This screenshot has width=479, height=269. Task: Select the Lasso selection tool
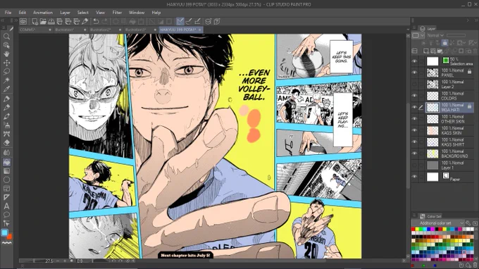point(6,71)
